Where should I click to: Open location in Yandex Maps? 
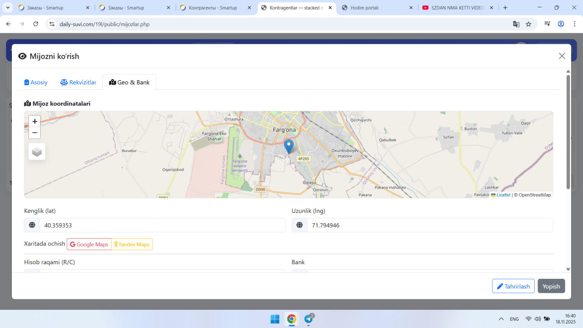[x=132, y=244]
